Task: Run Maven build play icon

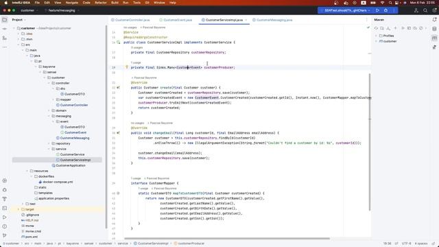Action: (403, 28)
